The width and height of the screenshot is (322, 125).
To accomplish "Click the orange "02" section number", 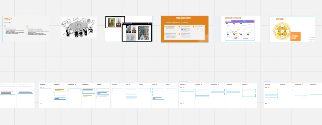I will pyautogui.click(x=27, y=26).
